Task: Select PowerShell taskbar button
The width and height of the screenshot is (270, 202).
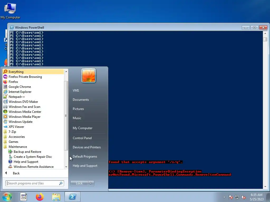Action: click(73, 197)
